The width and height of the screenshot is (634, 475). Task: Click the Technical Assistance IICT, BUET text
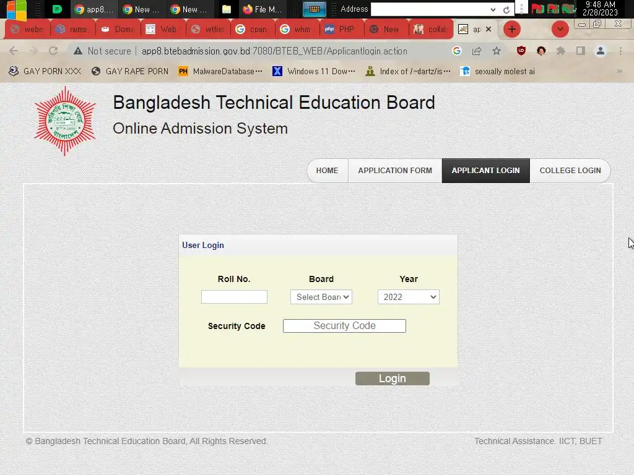(538, 441)
